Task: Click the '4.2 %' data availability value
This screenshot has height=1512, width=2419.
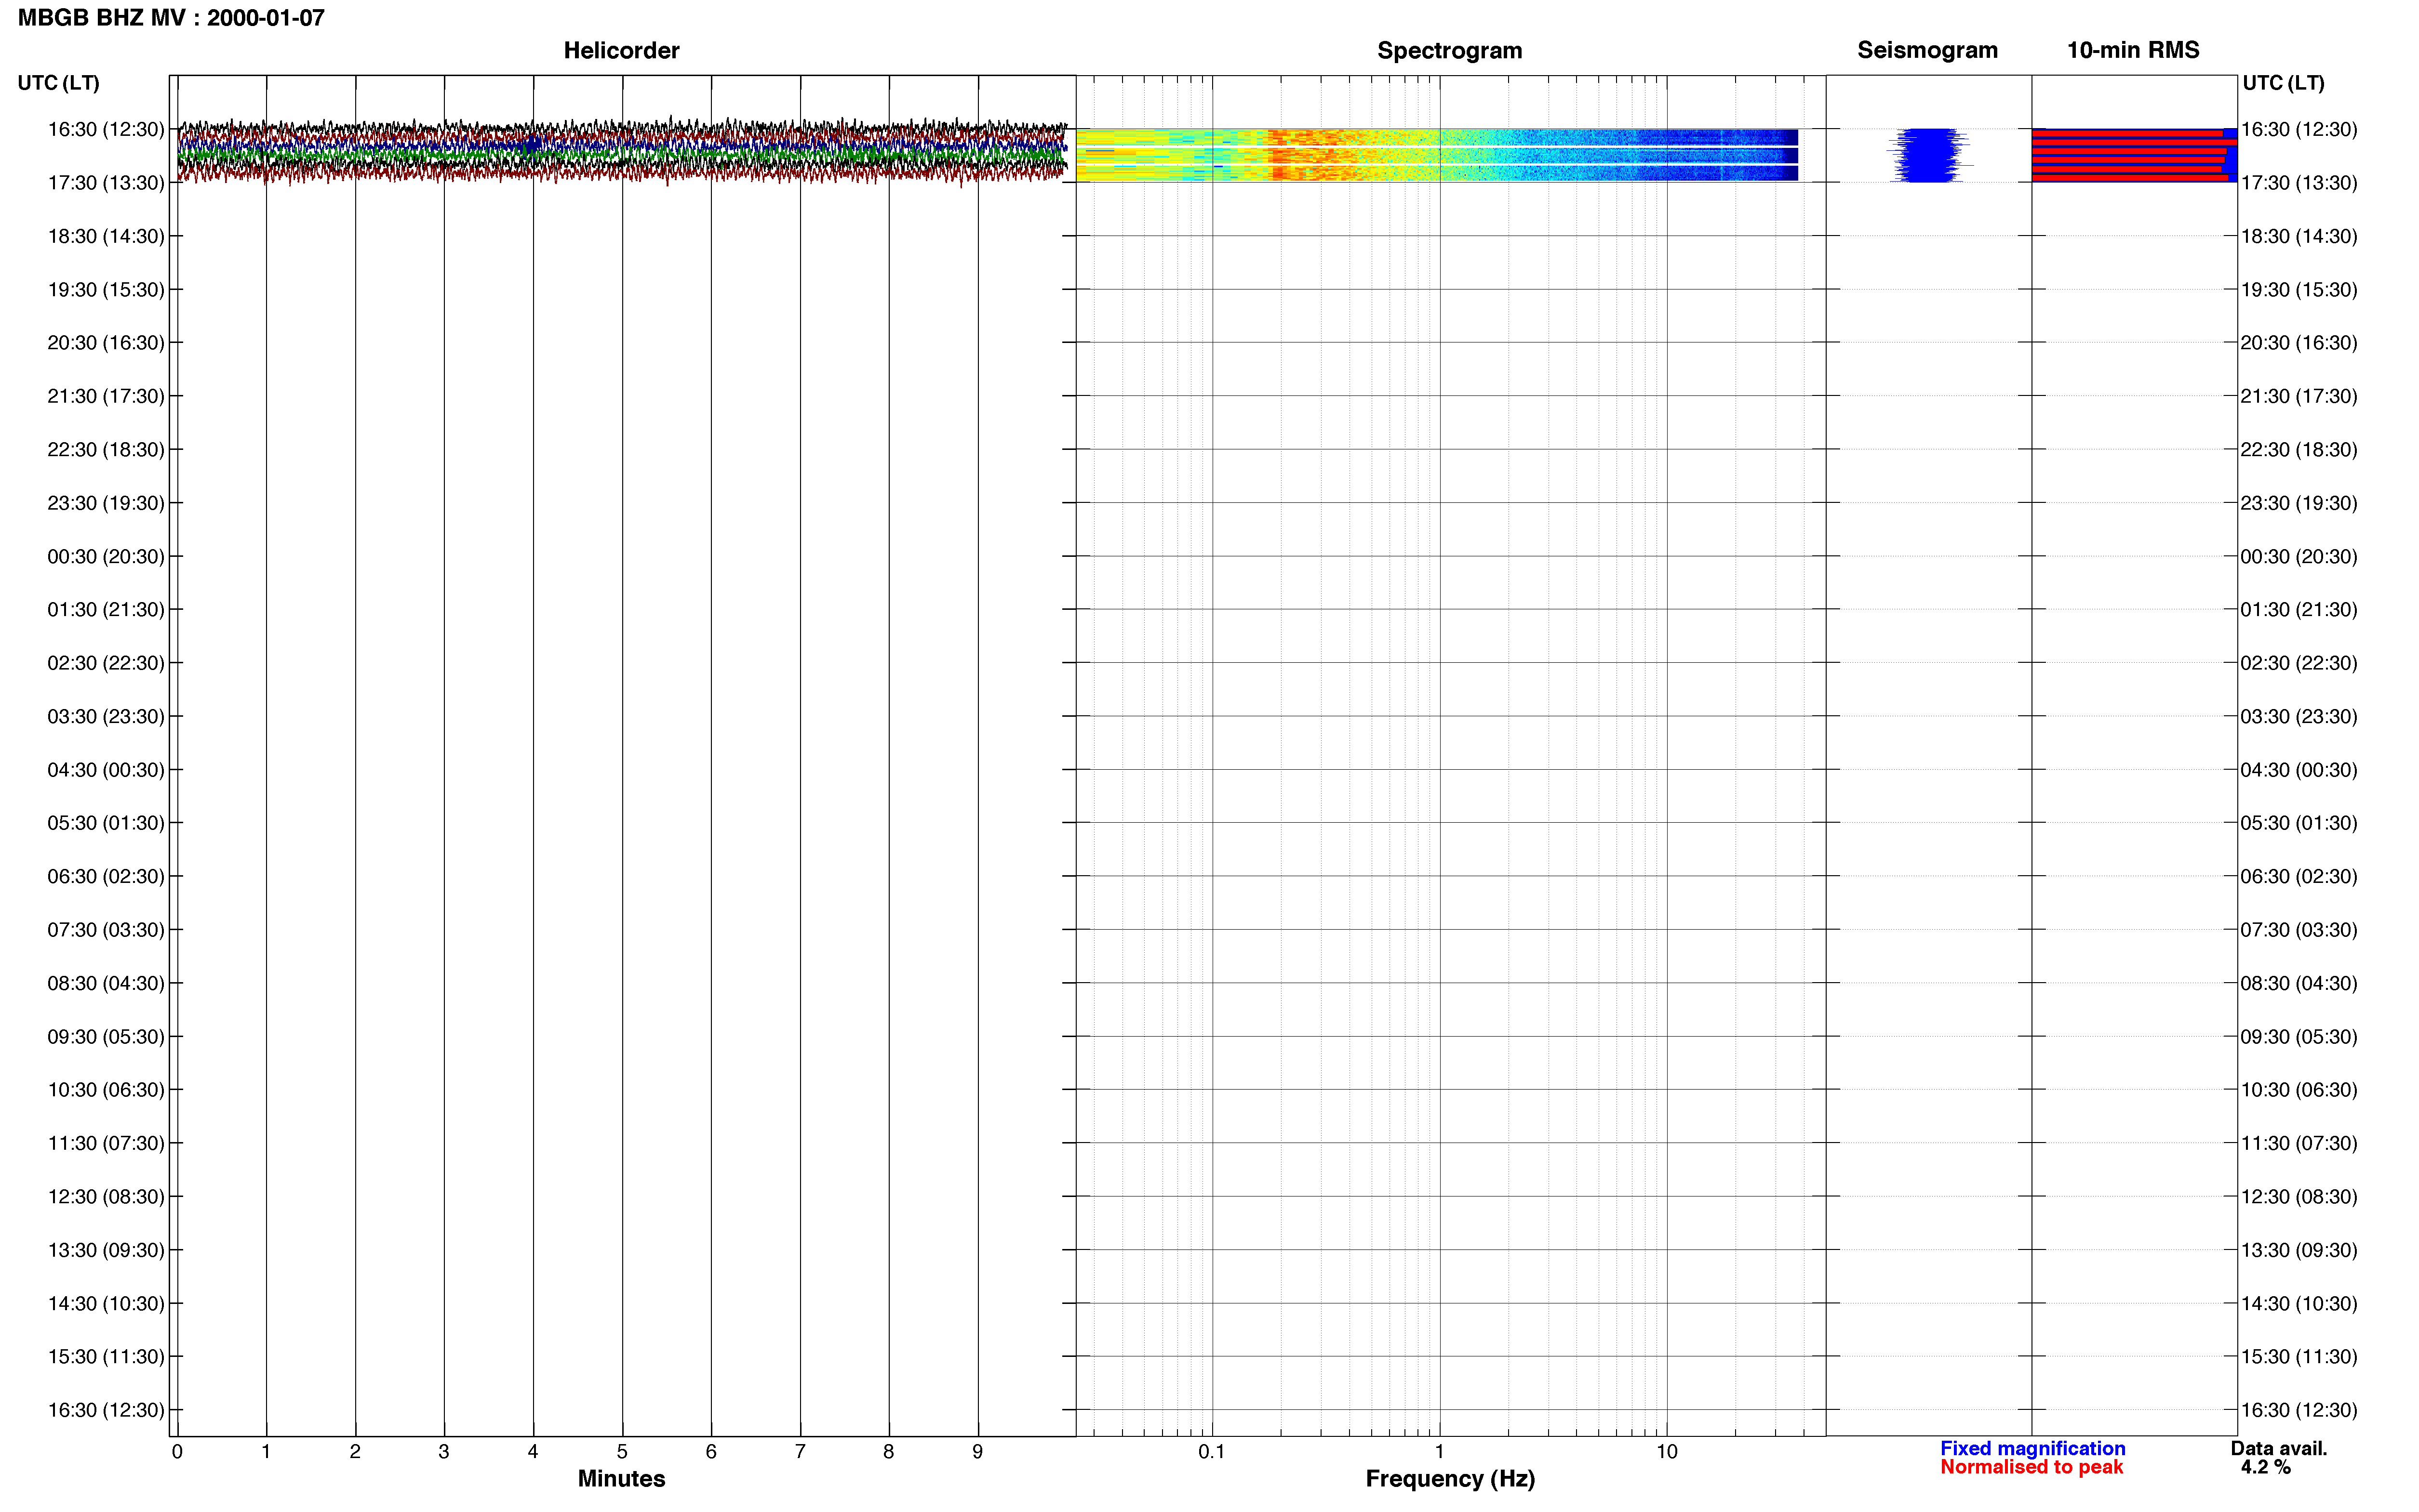Action: (x=2265, y=1467)
